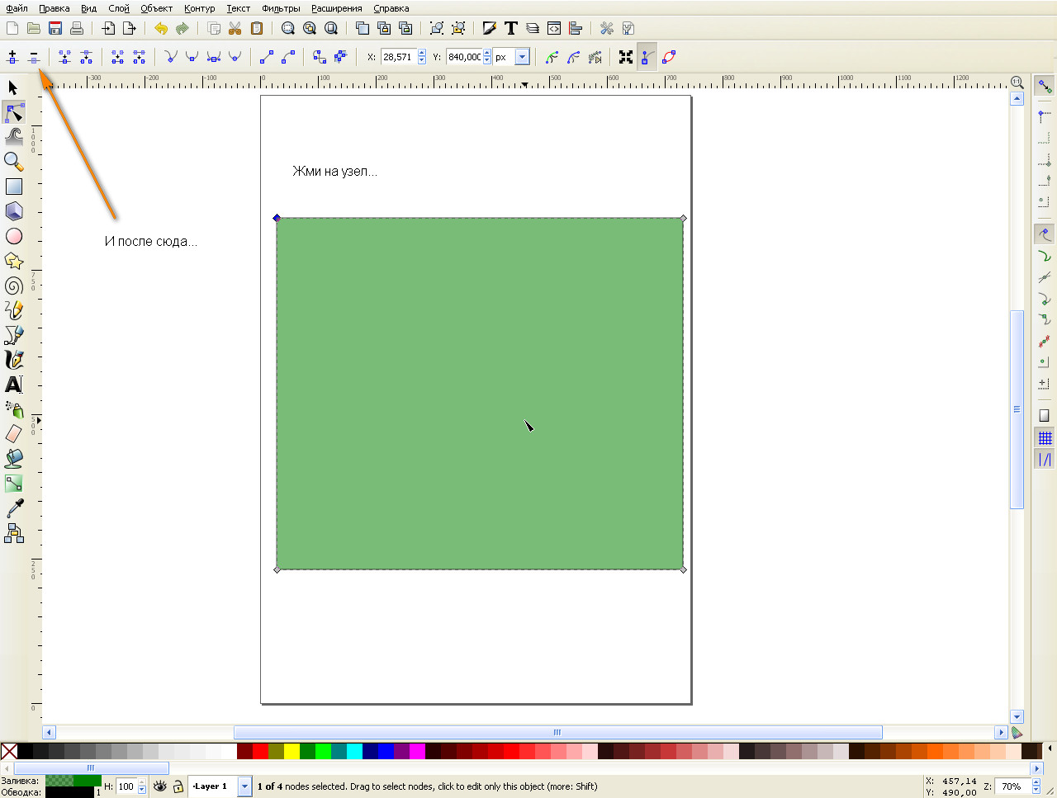Select the Dropper color picker tool

14,508
